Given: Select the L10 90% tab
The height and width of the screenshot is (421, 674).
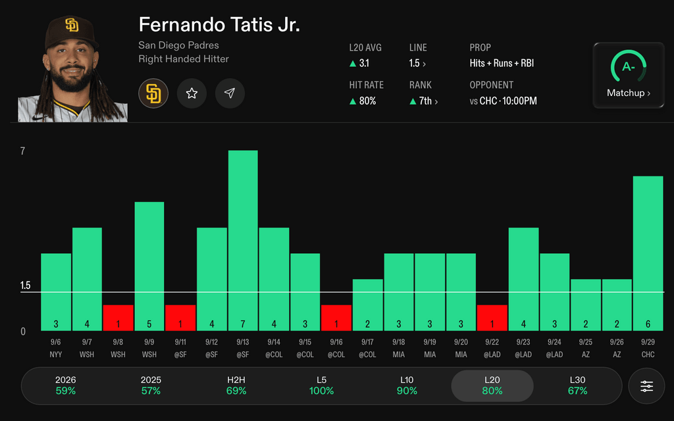Looking at the screenshot, I should coord(407,385).
